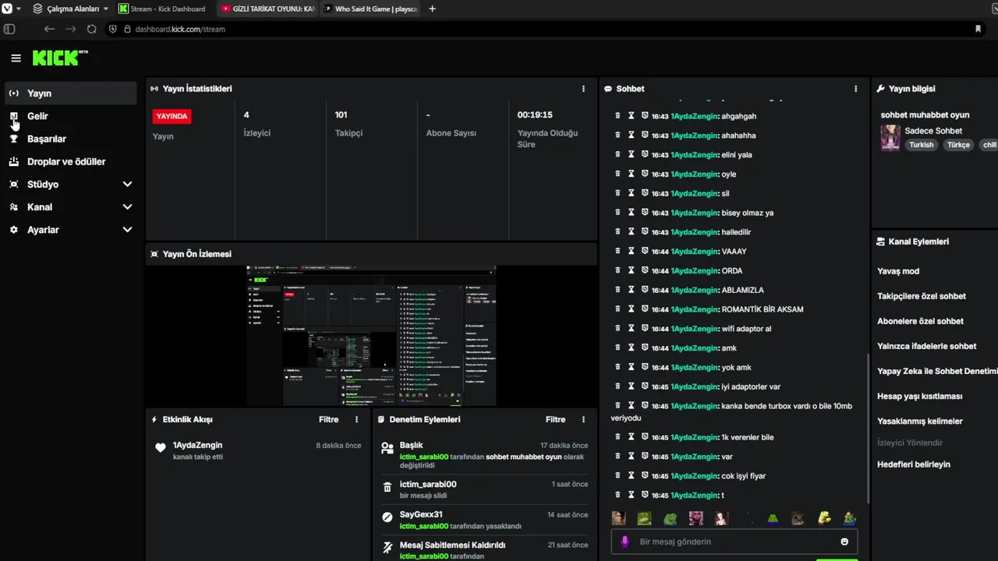
Task: Click shield ban icon on 'ORDA' message
Action: 645,270
